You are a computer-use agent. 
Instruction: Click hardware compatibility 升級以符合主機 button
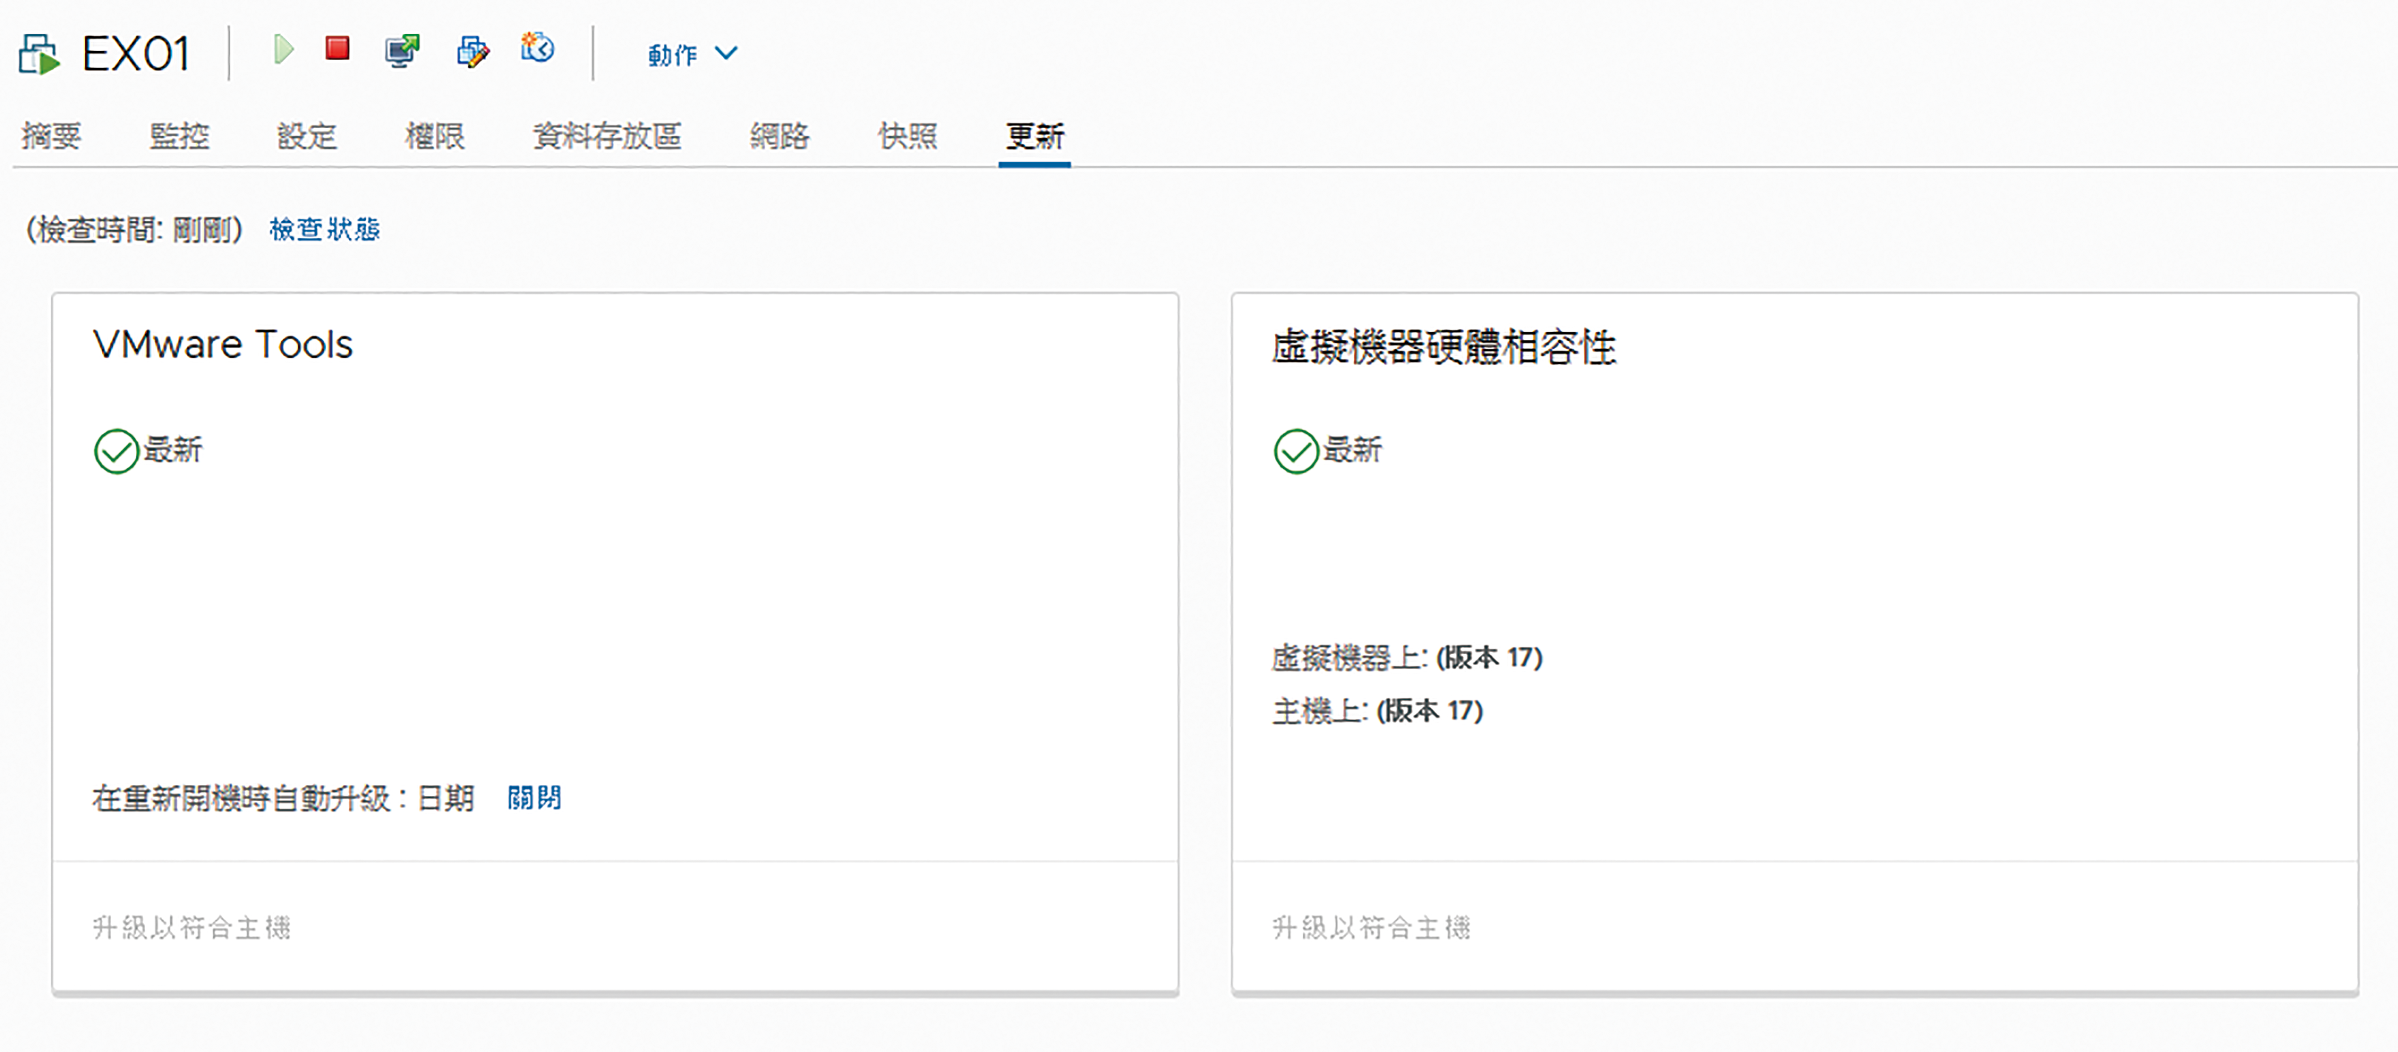(x=1371, y=927)
